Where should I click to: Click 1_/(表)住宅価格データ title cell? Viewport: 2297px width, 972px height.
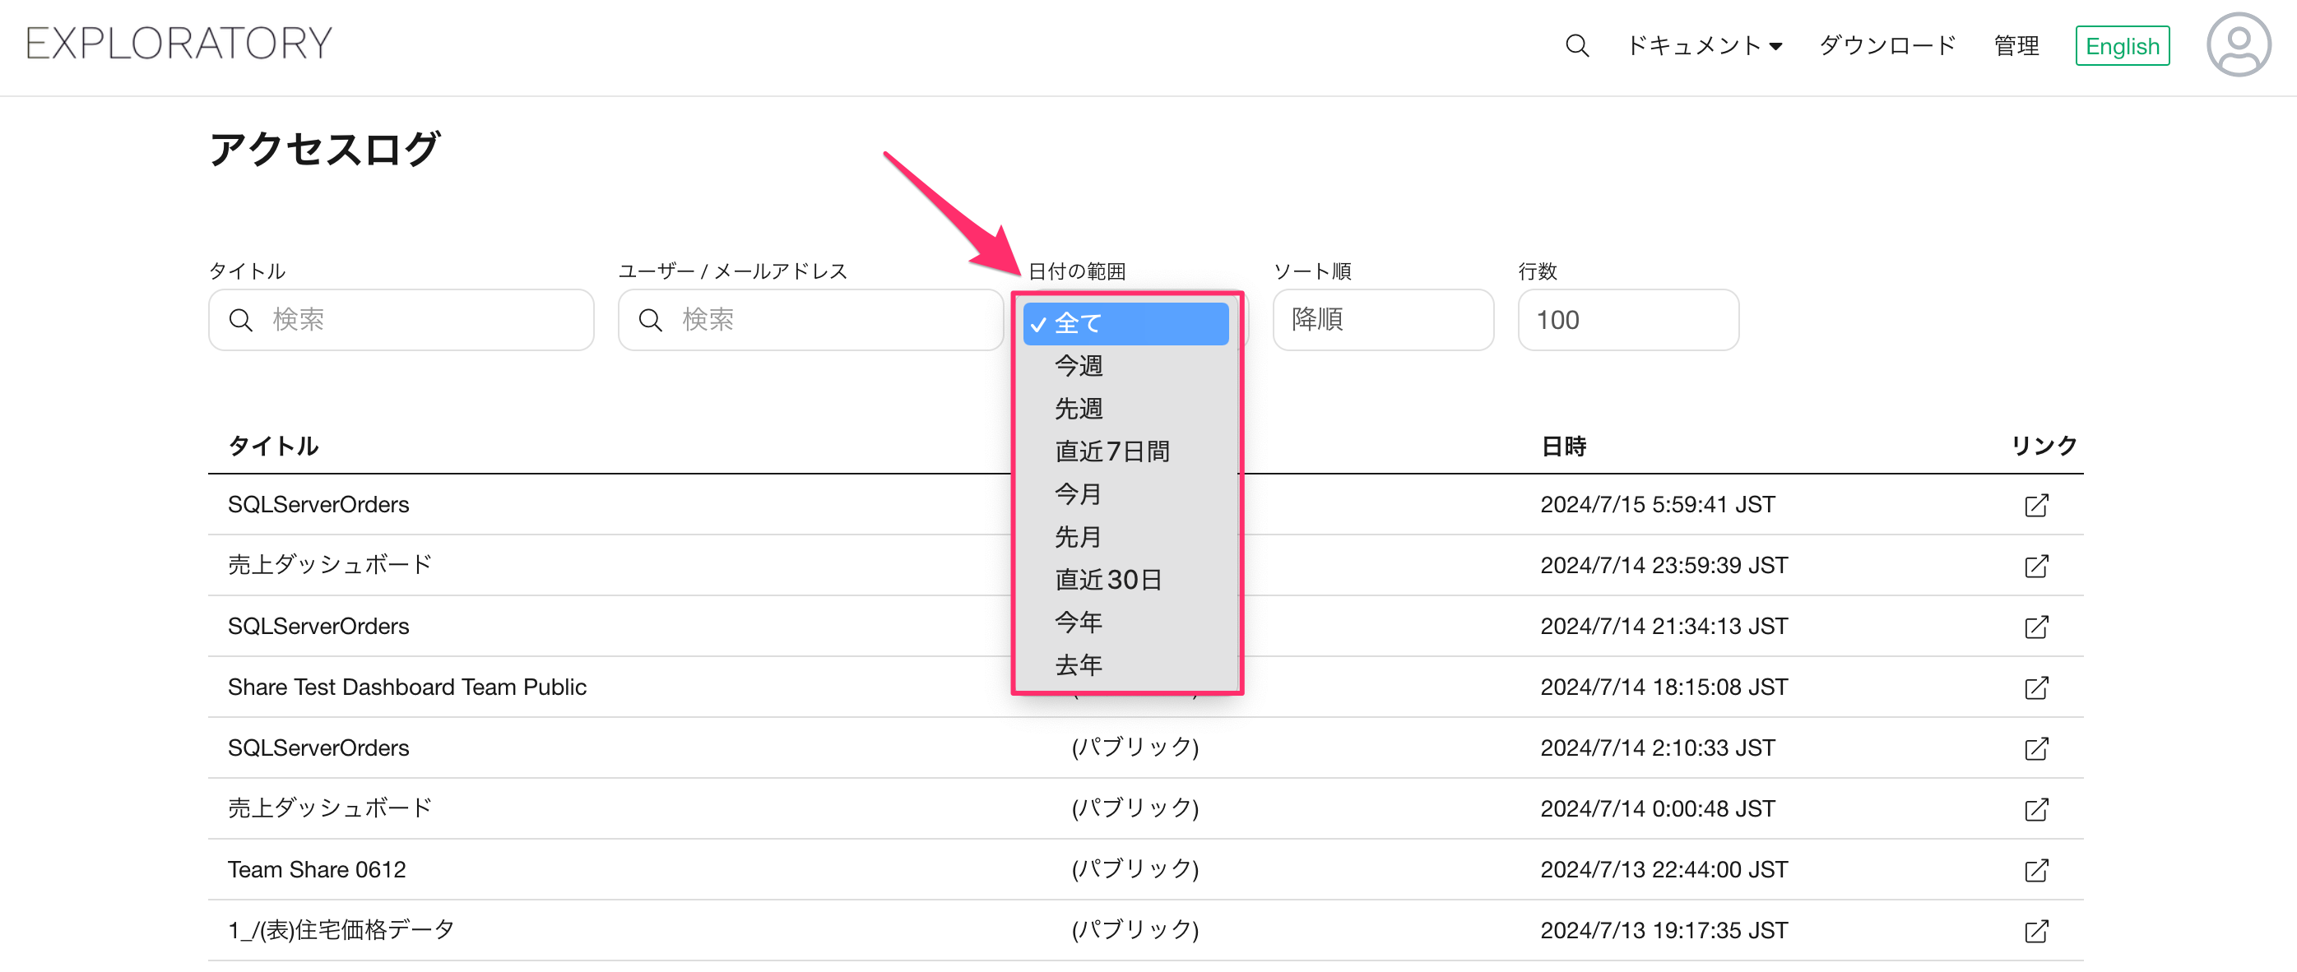tap(341, 930)
